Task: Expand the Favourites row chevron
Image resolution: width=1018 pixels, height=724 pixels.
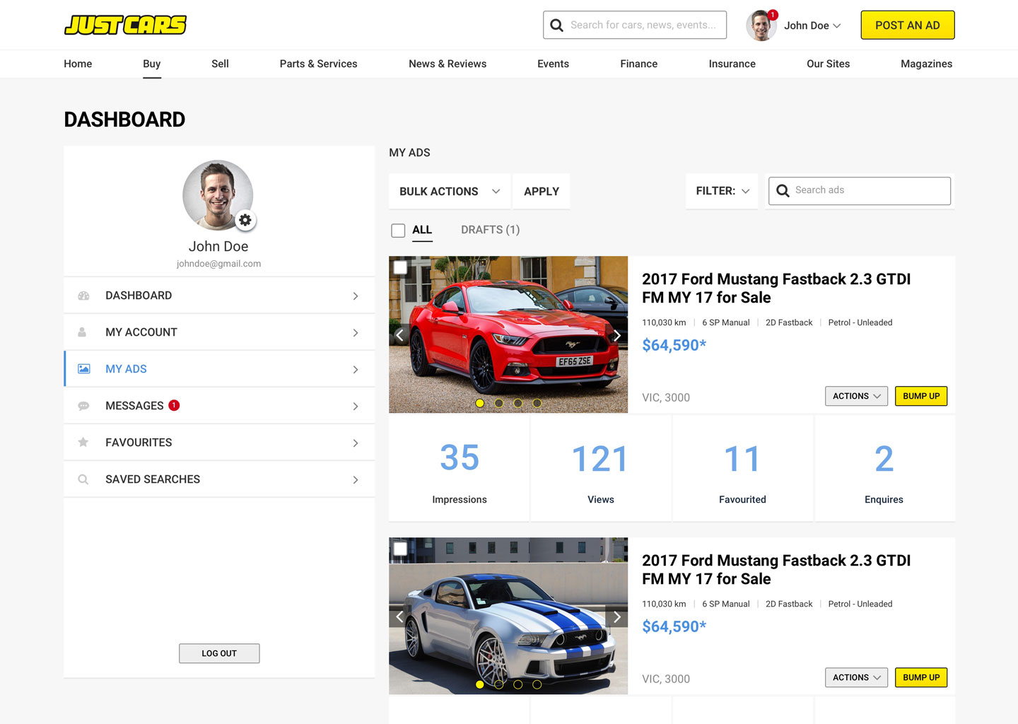Action: (x=356, y=443)
